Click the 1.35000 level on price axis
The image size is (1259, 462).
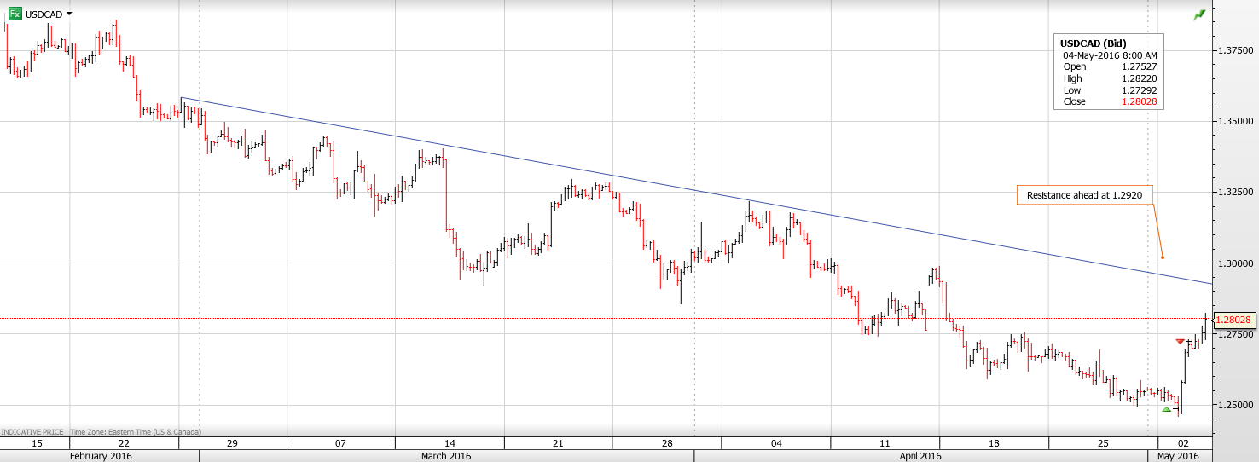point(1234,122)
